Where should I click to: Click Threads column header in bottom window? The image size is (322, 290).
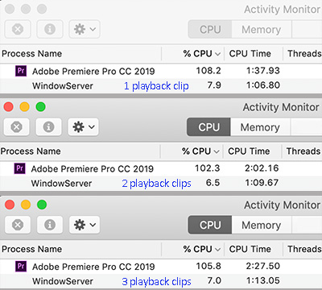(304, 249)
